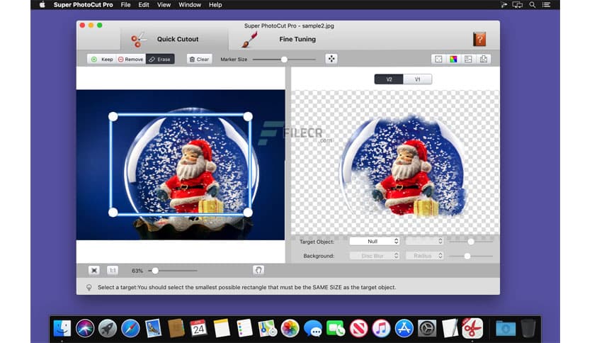Set zoom to 1:1 actual size

[112, 270]
